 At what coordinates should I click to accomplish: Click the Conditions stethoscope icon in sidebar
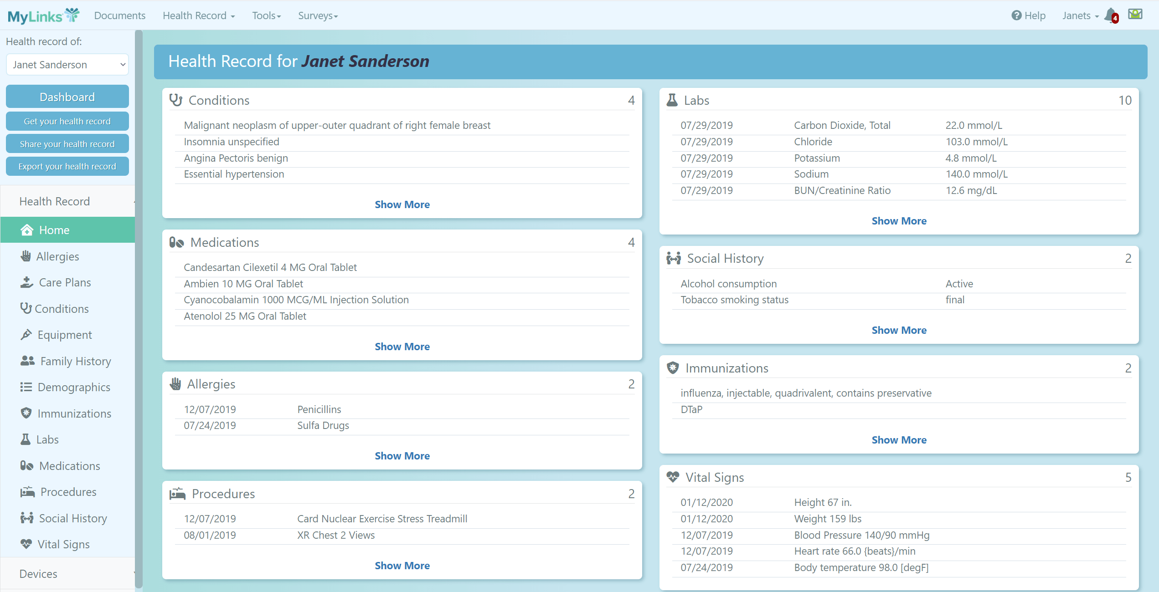coord(26,308)
